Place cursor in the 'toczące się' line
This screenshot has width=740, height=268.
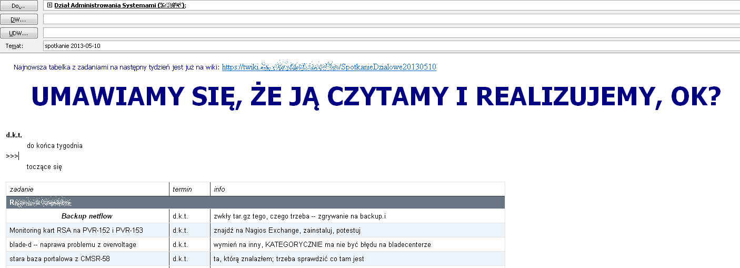pos(44,167)
